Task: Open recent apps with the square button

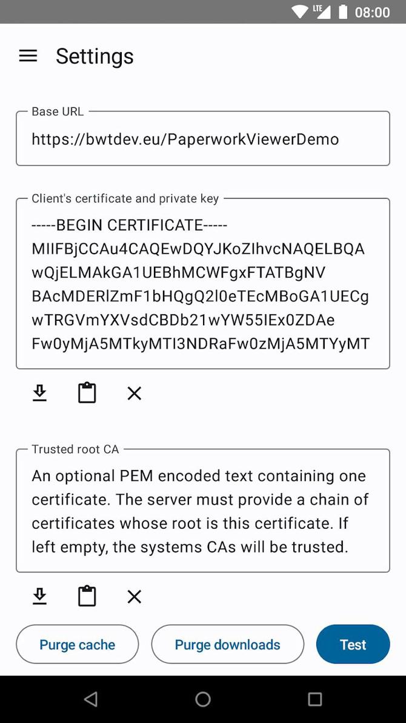Action: point(314,699)
